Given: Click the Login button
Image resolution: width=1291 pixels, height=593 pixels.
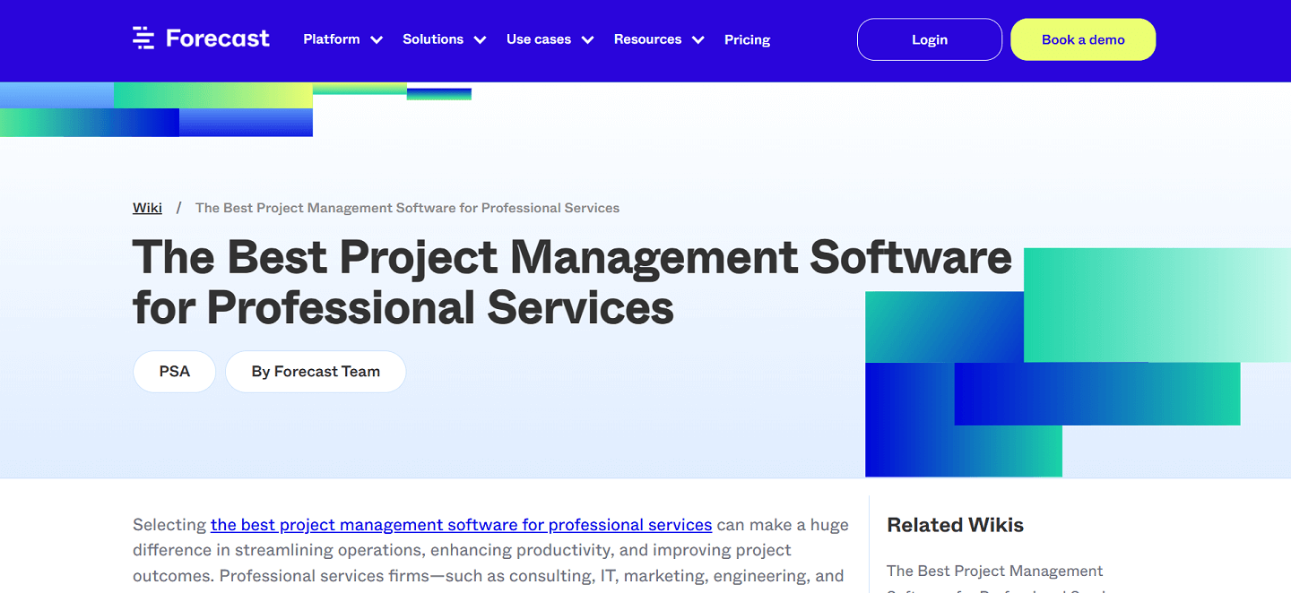Looking at the screenshot, I should tap(929, 39).
